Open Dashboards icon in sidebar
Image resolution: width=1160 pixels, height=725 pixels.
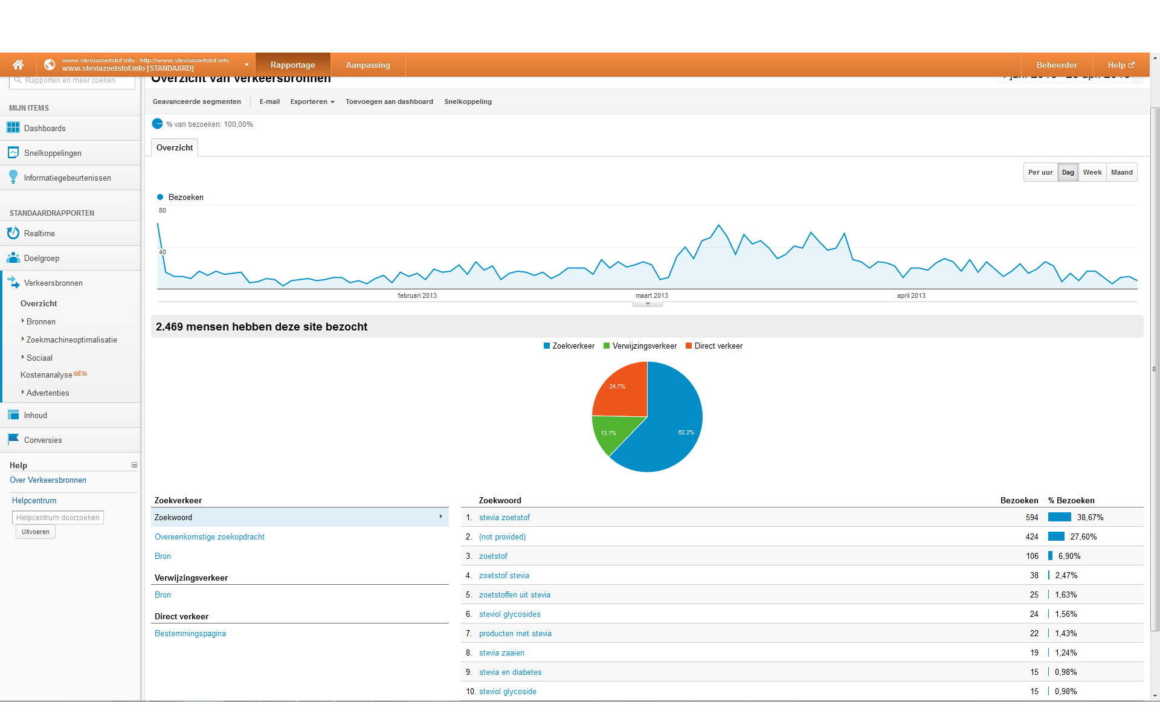tap(13, 128)
